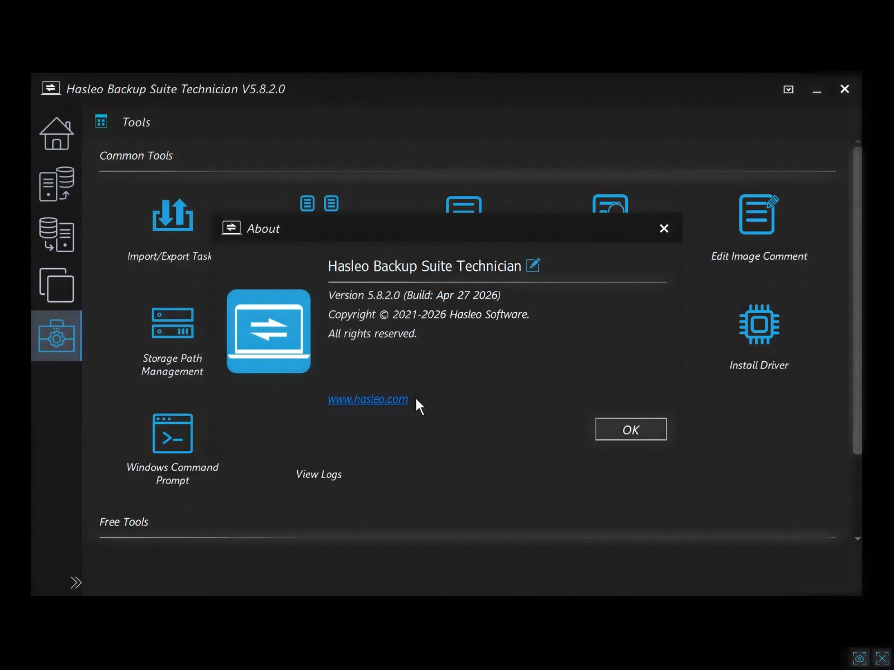The height and width of the screenshot is (670, 894).
Task: Click the screenshot camera icon at bottom right
Action: (x=859, y=658)
